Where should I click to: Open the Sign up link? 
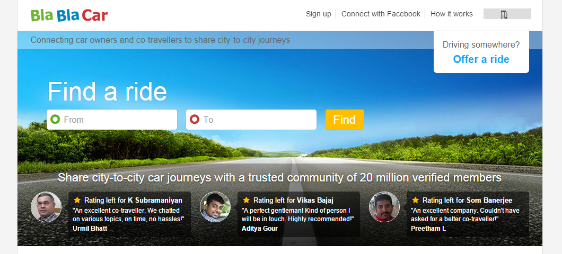[x=318, y=14]
